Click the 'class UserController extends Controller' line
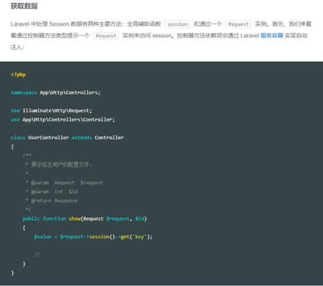Viewport: 323px width, 286px height. pos(67,138)
